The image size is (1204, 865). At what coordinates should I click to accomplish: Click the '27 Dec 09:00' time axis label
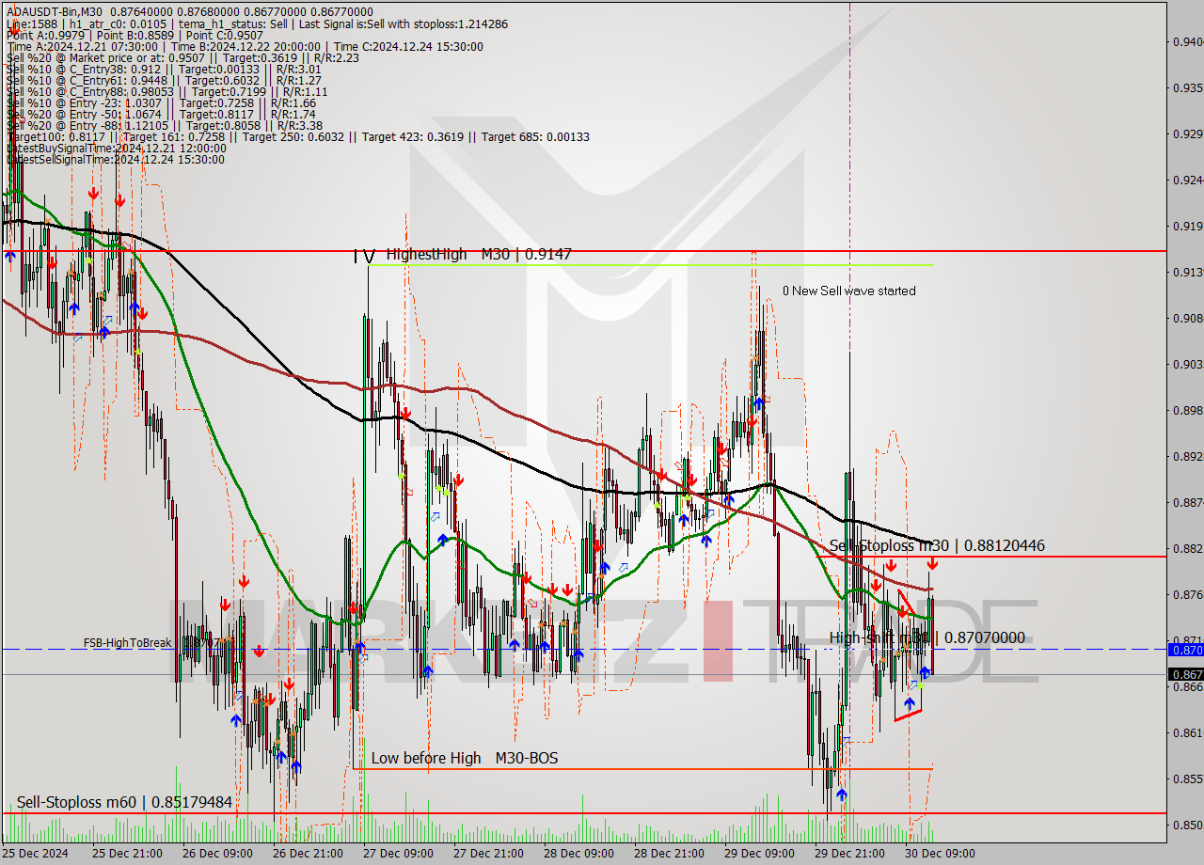[x=397, y=854]
